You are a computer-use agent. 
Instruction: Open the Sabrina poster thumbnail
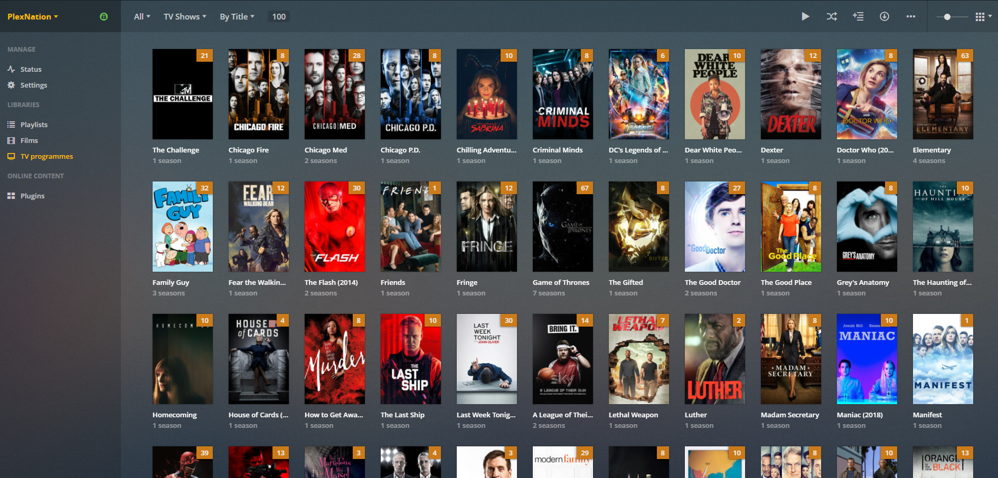[487, 94]
